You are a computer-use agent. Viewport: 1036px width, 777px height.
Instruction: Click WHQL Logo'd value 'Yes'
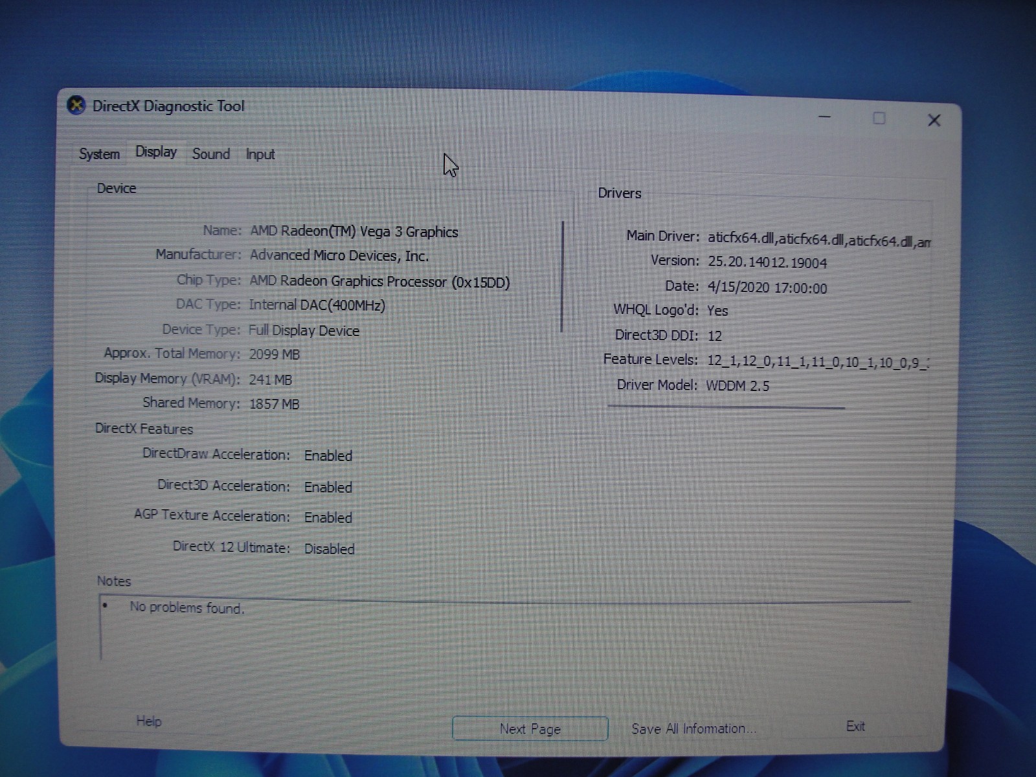[717, 311]
